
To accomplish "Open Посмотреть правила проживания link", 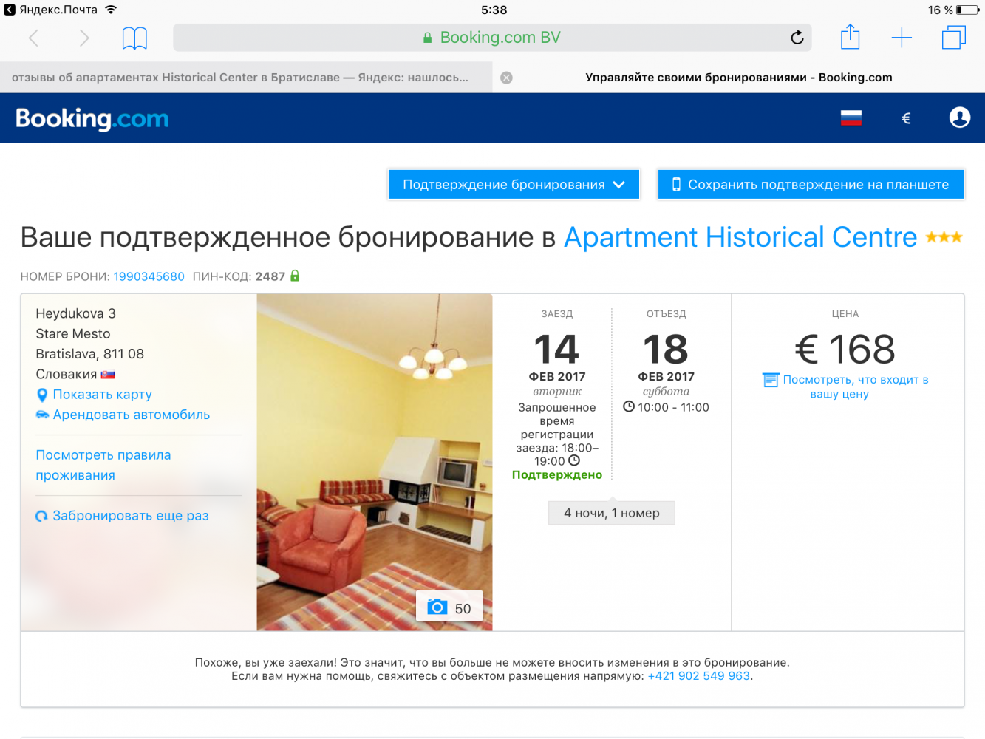I will (103, 465).
